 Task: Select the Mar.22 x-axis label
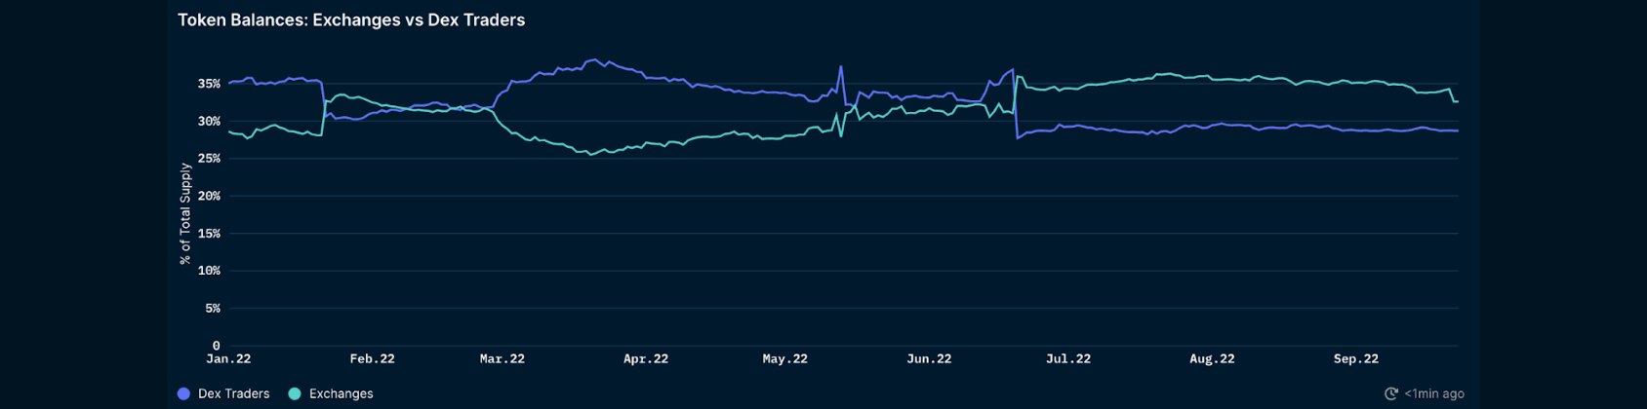coord(502,358)
